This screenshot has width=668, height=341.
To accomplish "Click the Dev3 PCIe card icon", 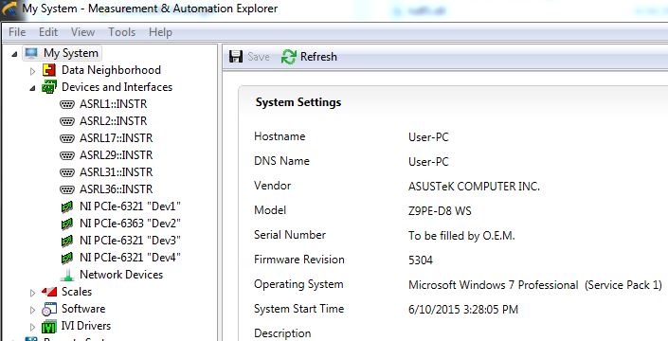I will tap(67, 241).
